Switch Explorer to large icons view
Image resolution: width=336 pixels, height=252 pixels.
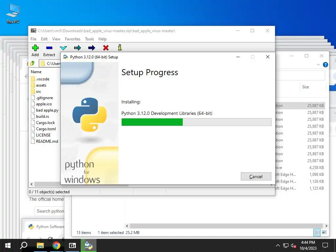point(324,232)
